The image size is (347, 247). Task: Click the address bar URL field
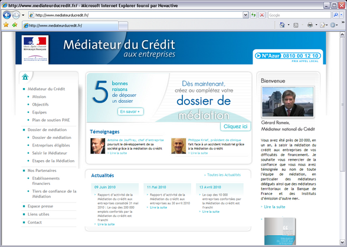136,15
